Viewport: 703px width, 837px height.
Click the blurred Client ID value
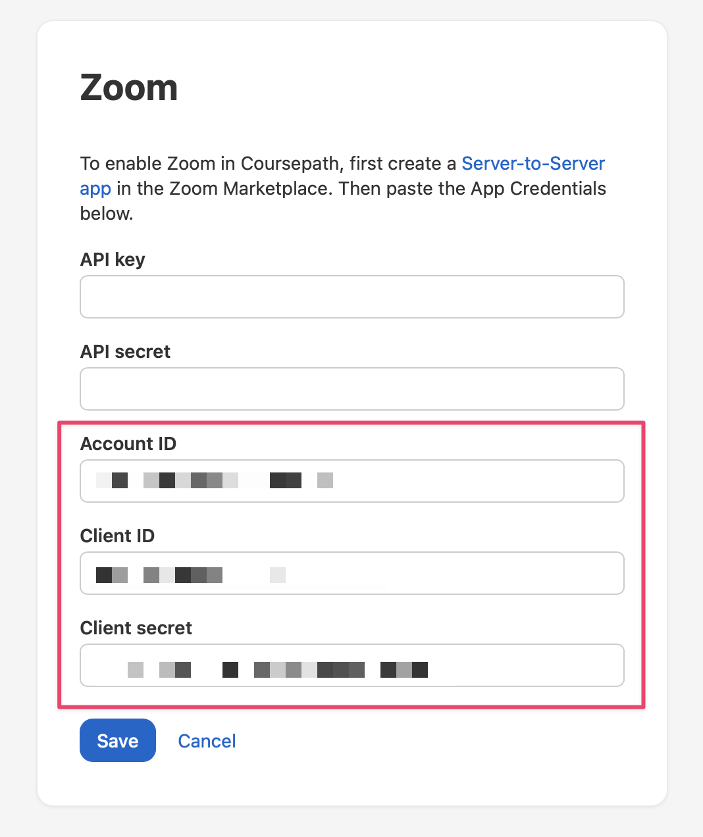pyautogui.click(x=191, y=575)
